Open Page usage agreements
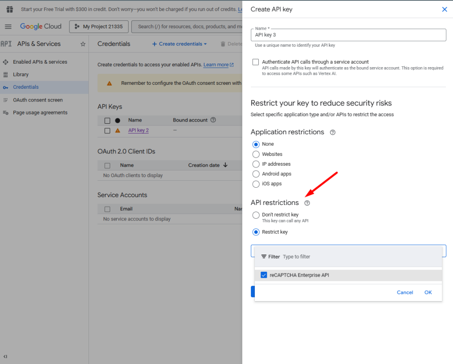 point(40,113)
